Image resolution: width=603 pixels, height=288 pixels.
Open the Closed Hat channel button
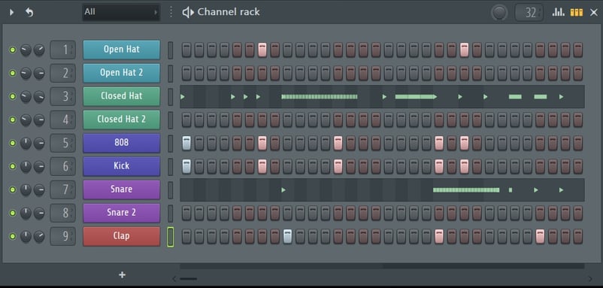coord(122,96)
